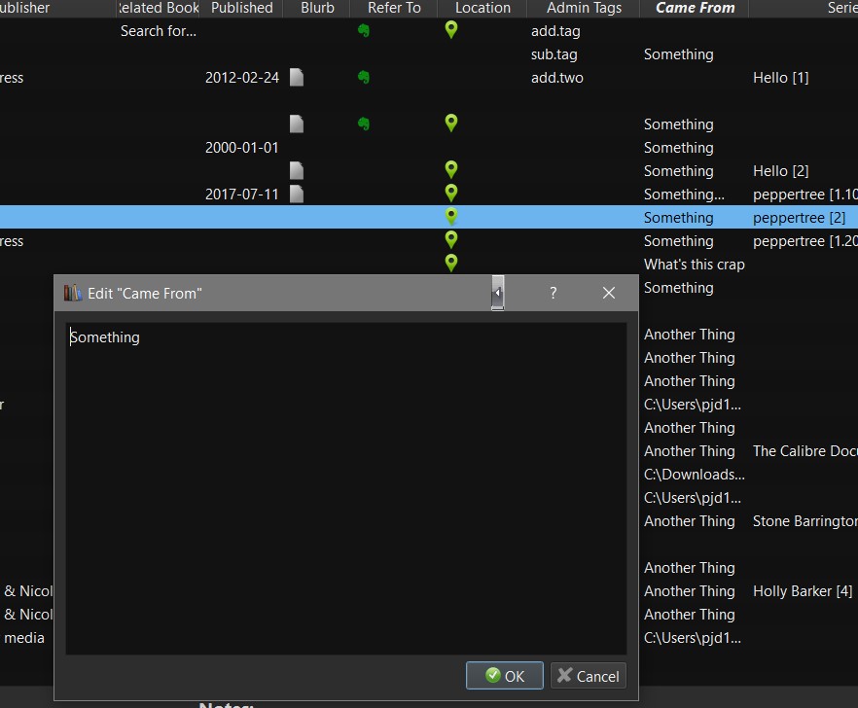Click the small left-arrow handle in the dialog title bar
This screenshot has width=858, height=708.
click(x=497, y=293)
